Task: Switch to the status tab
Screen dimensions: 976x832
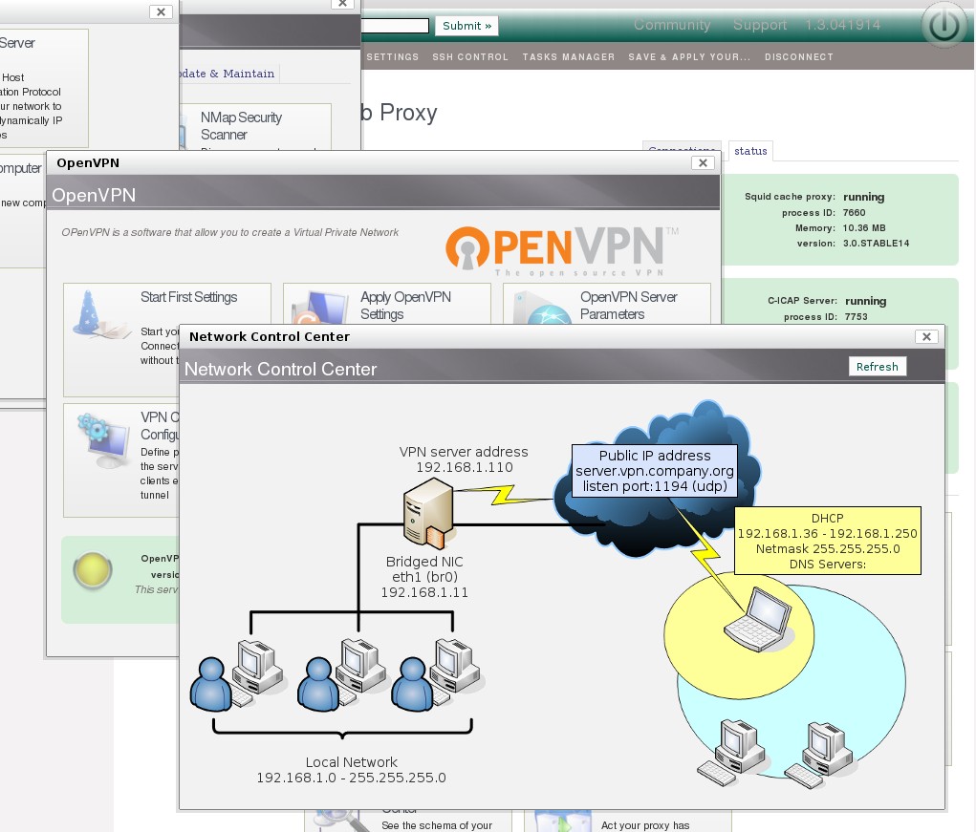Action: point(750,151)
